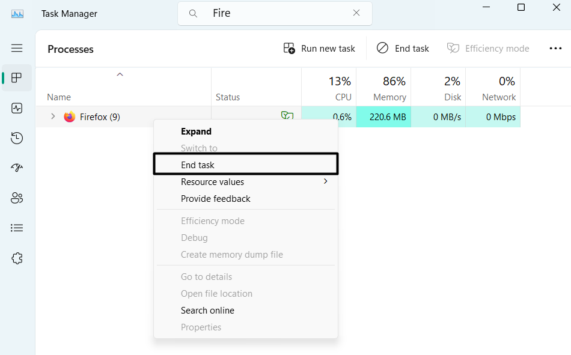Image resolution: width=571 pixels, height=355 pixels.
Task: Select the Processes page icon in sidebar
Action: click(17, 78)
